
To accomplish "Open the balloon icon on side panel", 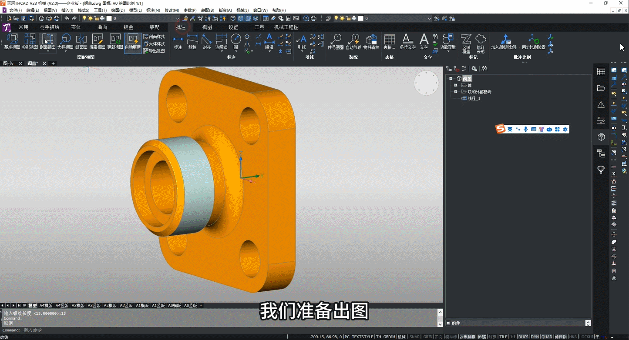I will pyautogui.click(x=601, y=170).
